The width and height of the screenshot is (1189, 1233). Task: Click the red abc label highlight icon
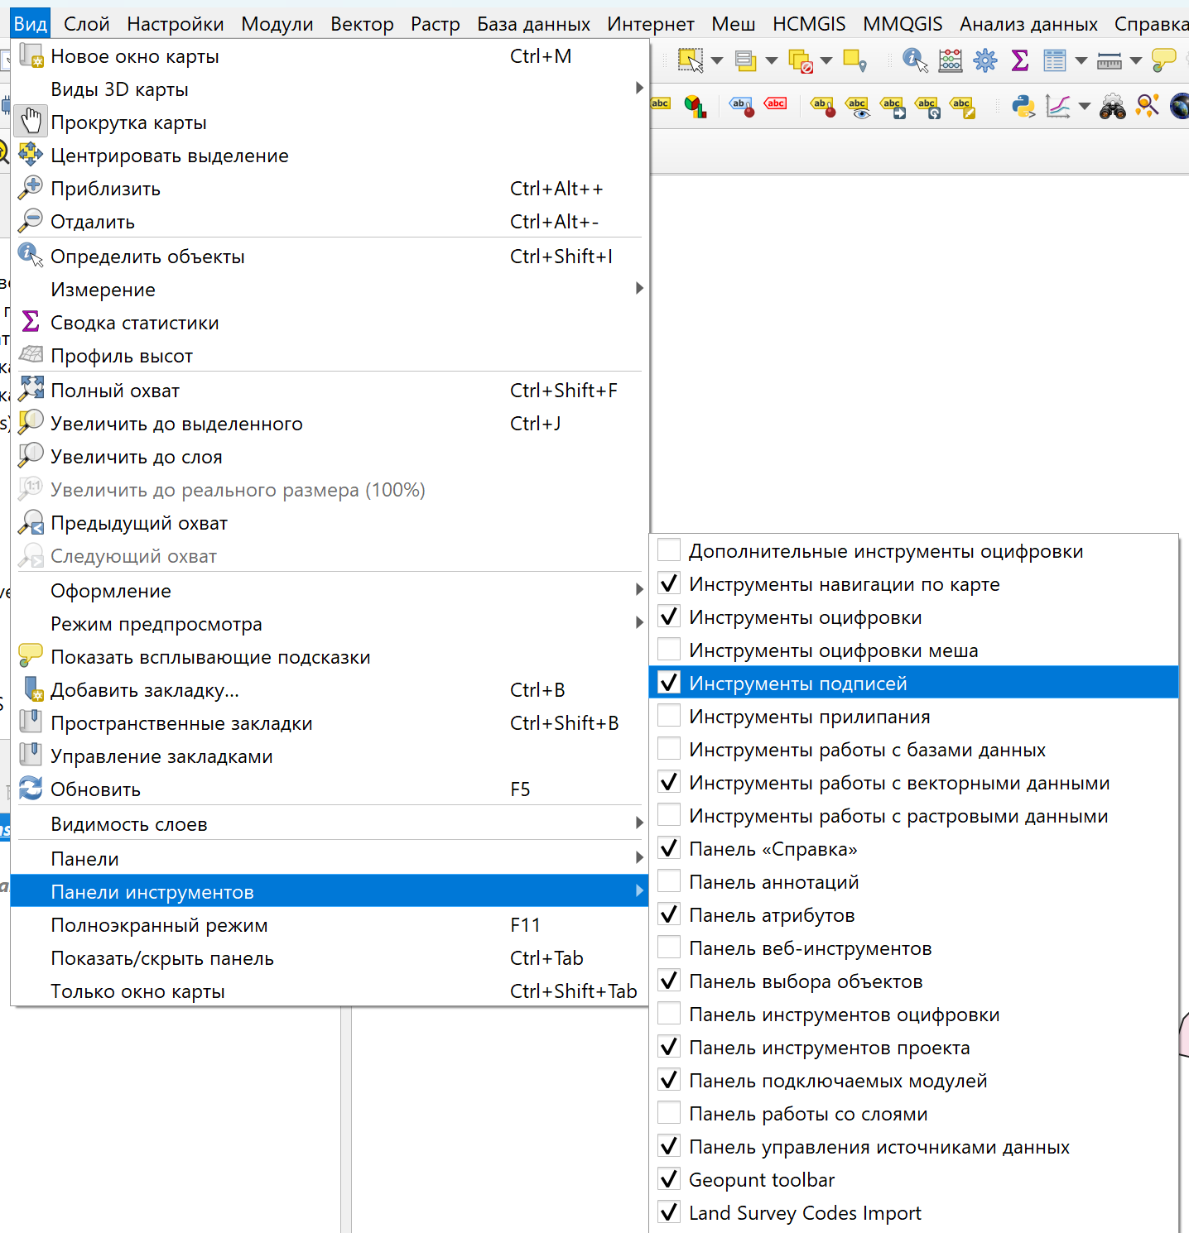click(776, 104)
